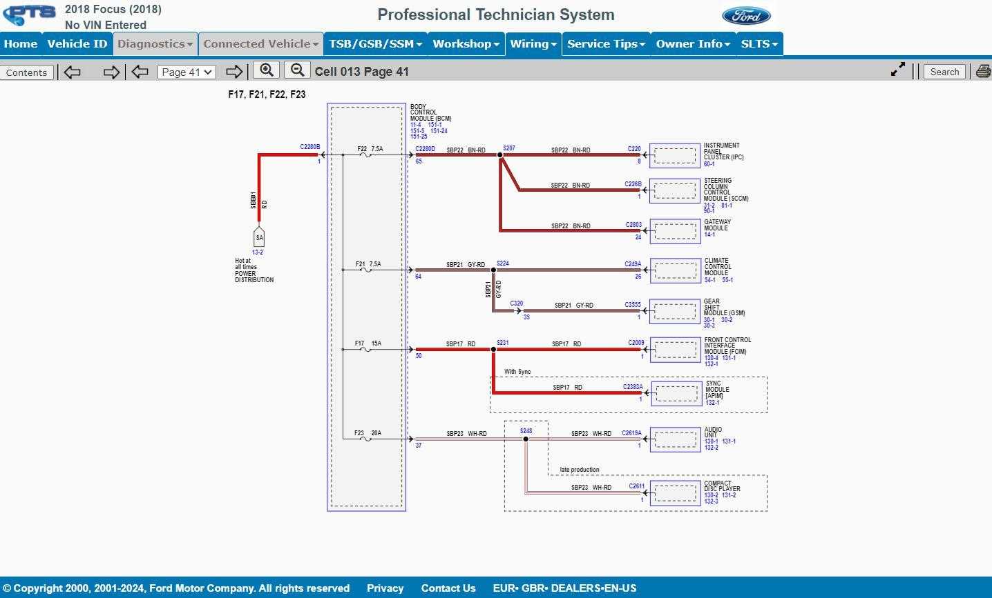
Task: Click the 132-2 reference under Audio Unit
Action: (712, 448)
